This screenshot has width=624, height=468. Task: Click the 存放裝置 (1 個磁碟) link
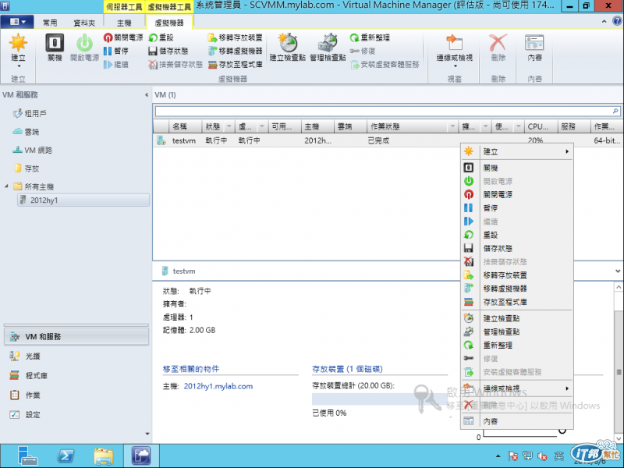tap(347, 369)
